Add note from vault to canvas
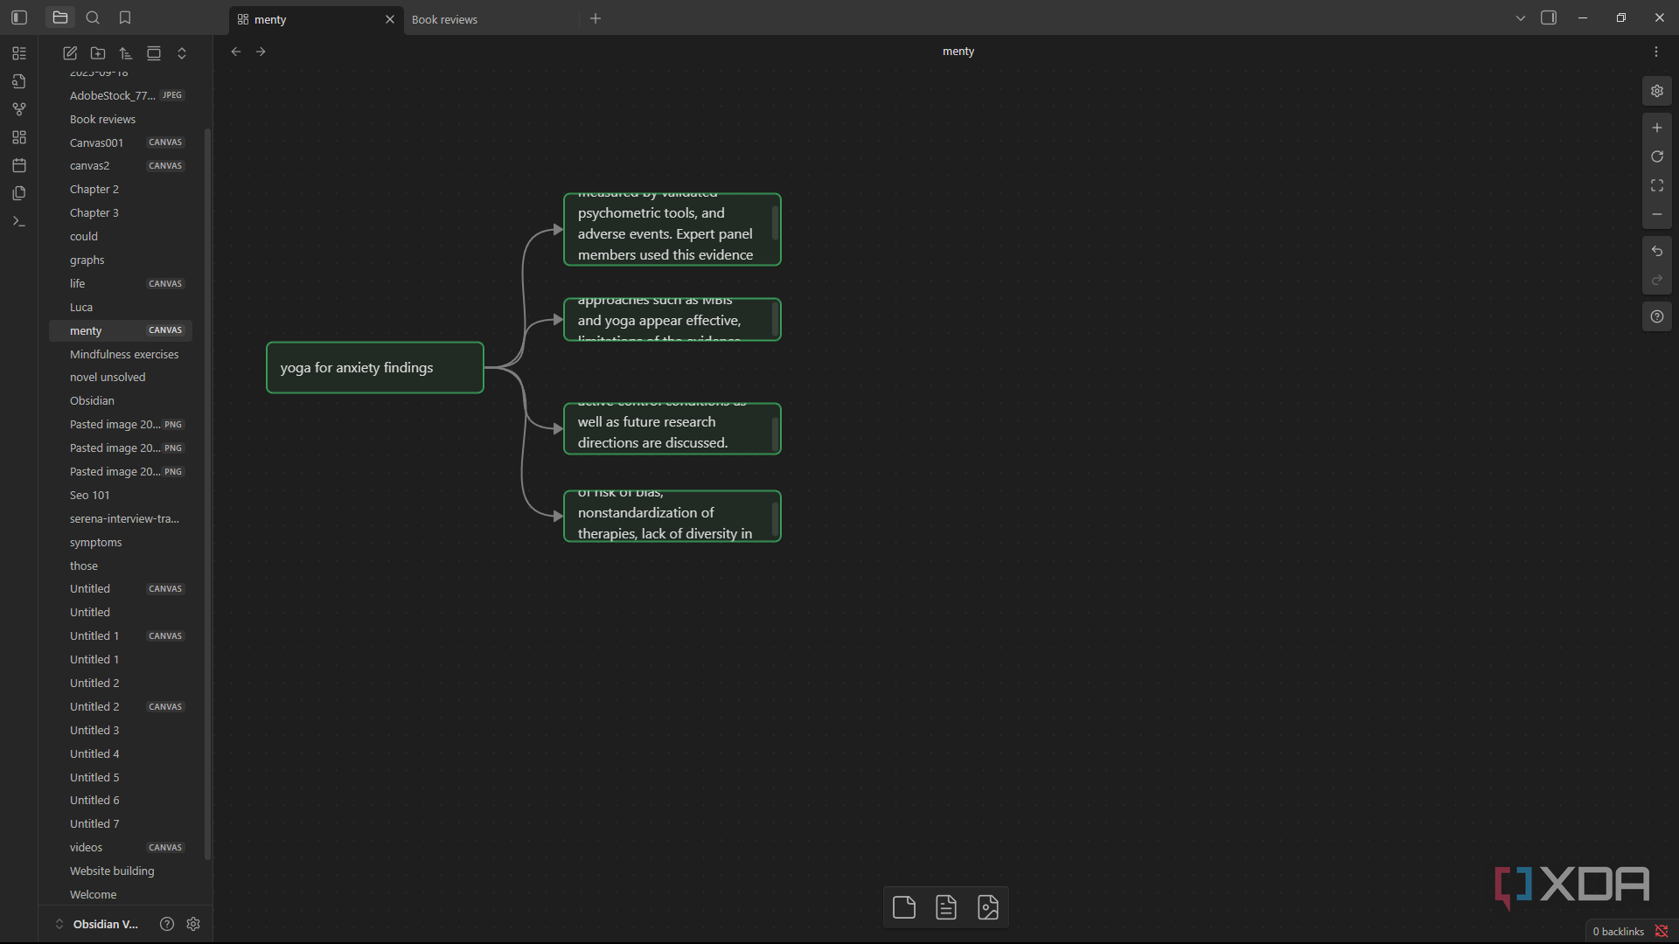The width and height of the screenshot is (1679, 944). pyautogui.click(x=946, y=907)
